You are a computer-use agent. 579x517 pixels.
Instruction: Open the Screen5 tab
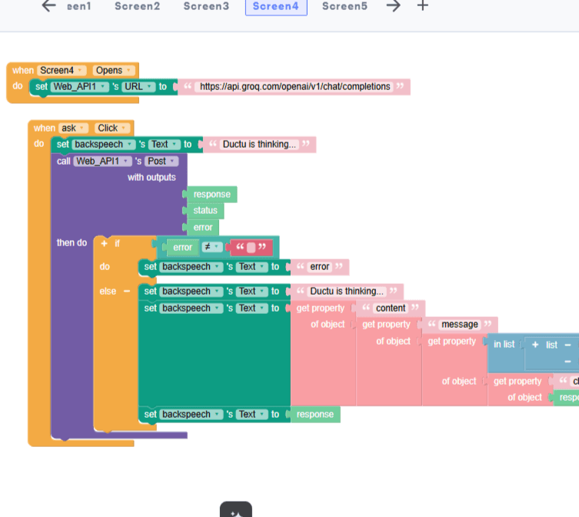pos(344,6)
